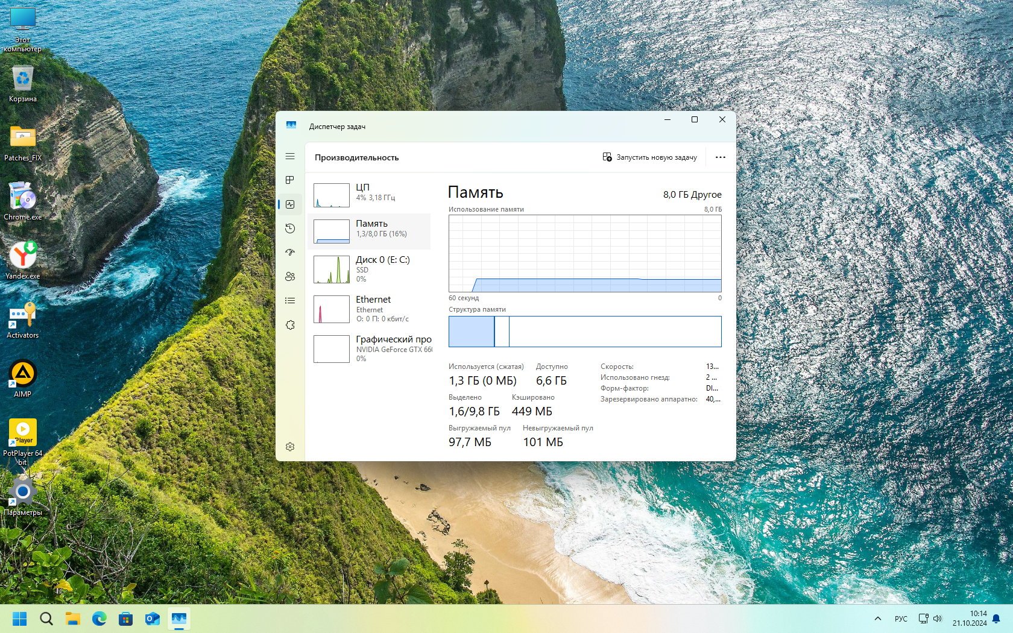Open the App history sidebar icon

tap(290, 228)
